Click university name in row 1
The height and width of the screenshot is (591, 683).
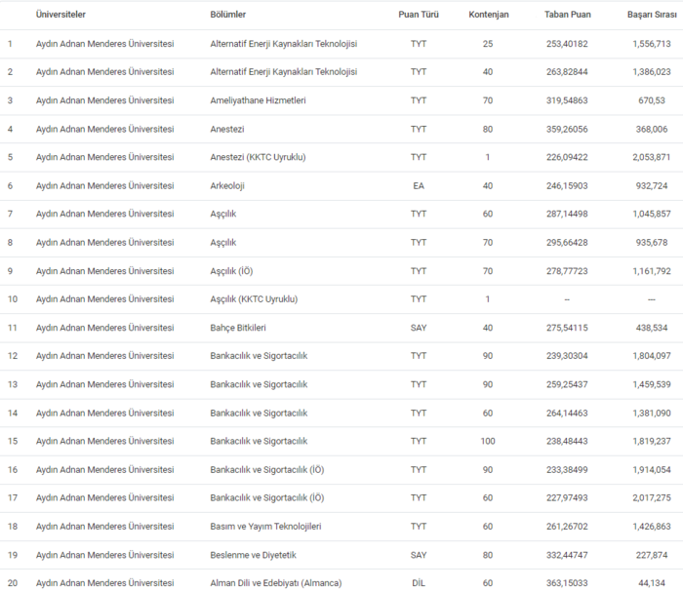(104, 44)
